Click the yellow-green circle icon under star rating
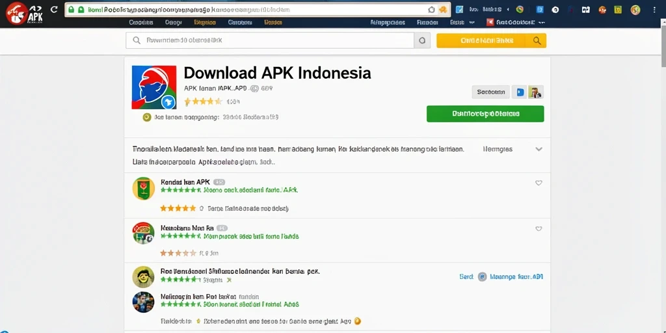Viewport: 666px width, 333px height. click(147, 117)
